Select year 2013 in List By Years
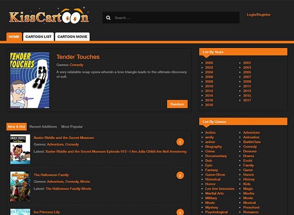294x215 pixels. (x=247, y=91)
